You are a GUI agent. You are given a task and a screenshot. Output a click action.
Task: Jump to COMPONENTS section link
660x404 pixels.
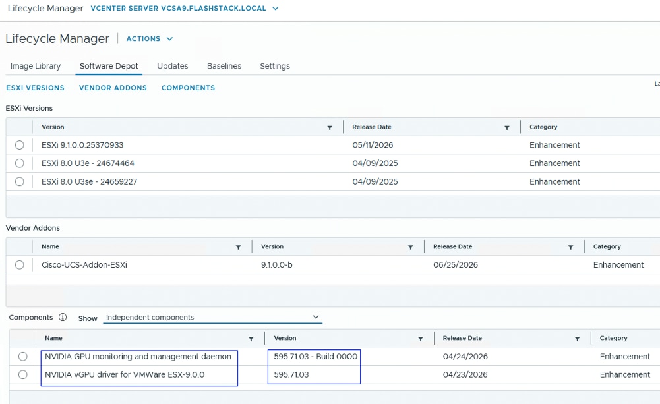click(188, 88)
